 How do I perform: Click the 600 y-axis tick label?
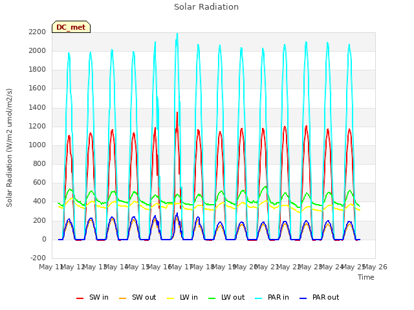[x=39, y=182]
